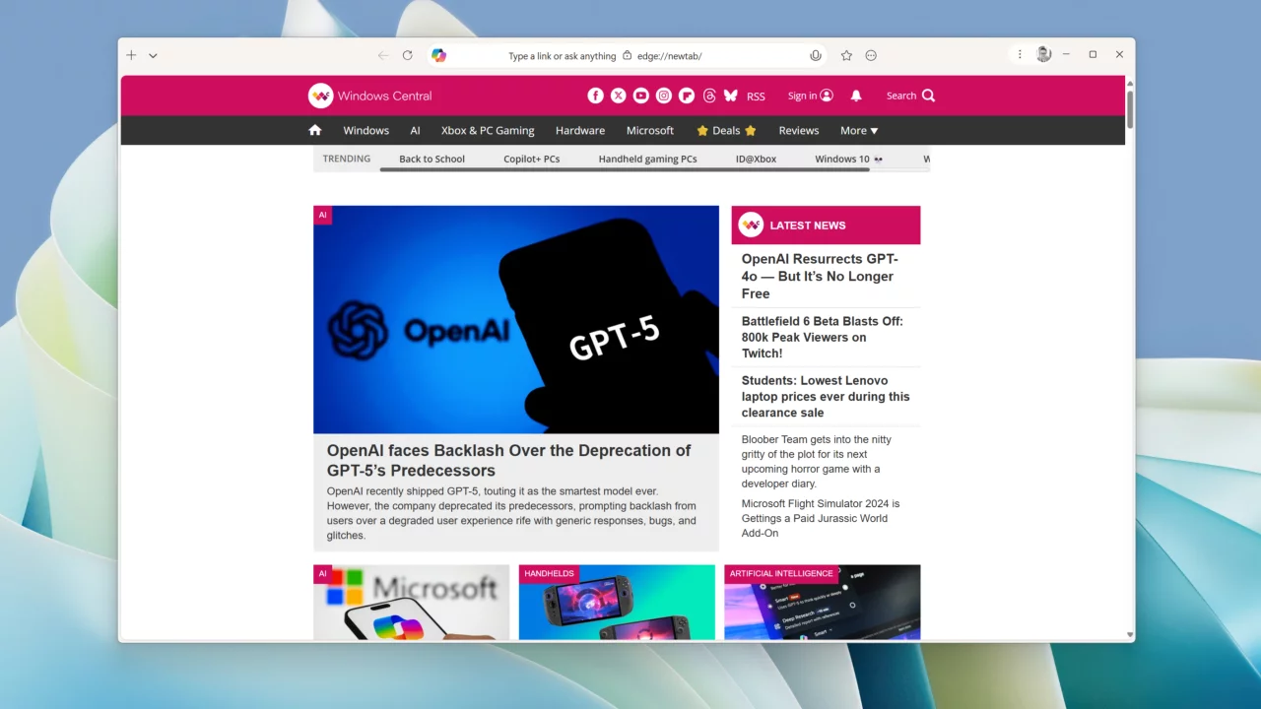Expand the More dropdown menu
Screen dimensions: 1261x709
pos(859,130)
